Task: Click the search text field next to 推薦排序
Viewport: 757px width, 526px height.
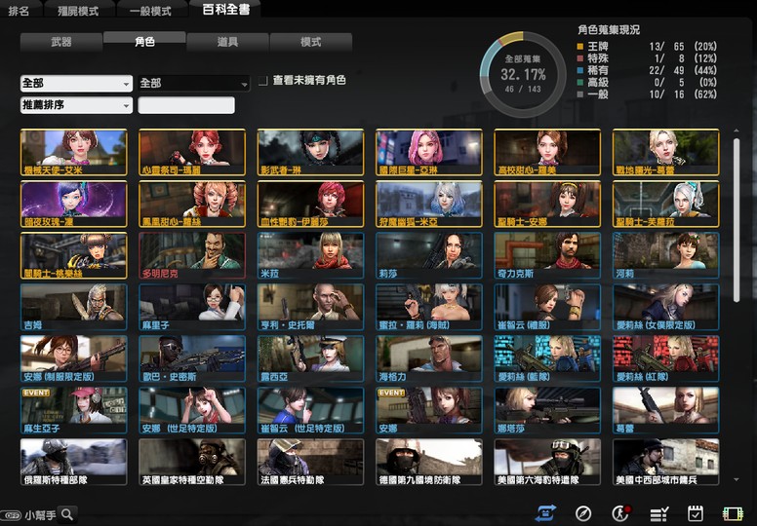Action: 186,105
